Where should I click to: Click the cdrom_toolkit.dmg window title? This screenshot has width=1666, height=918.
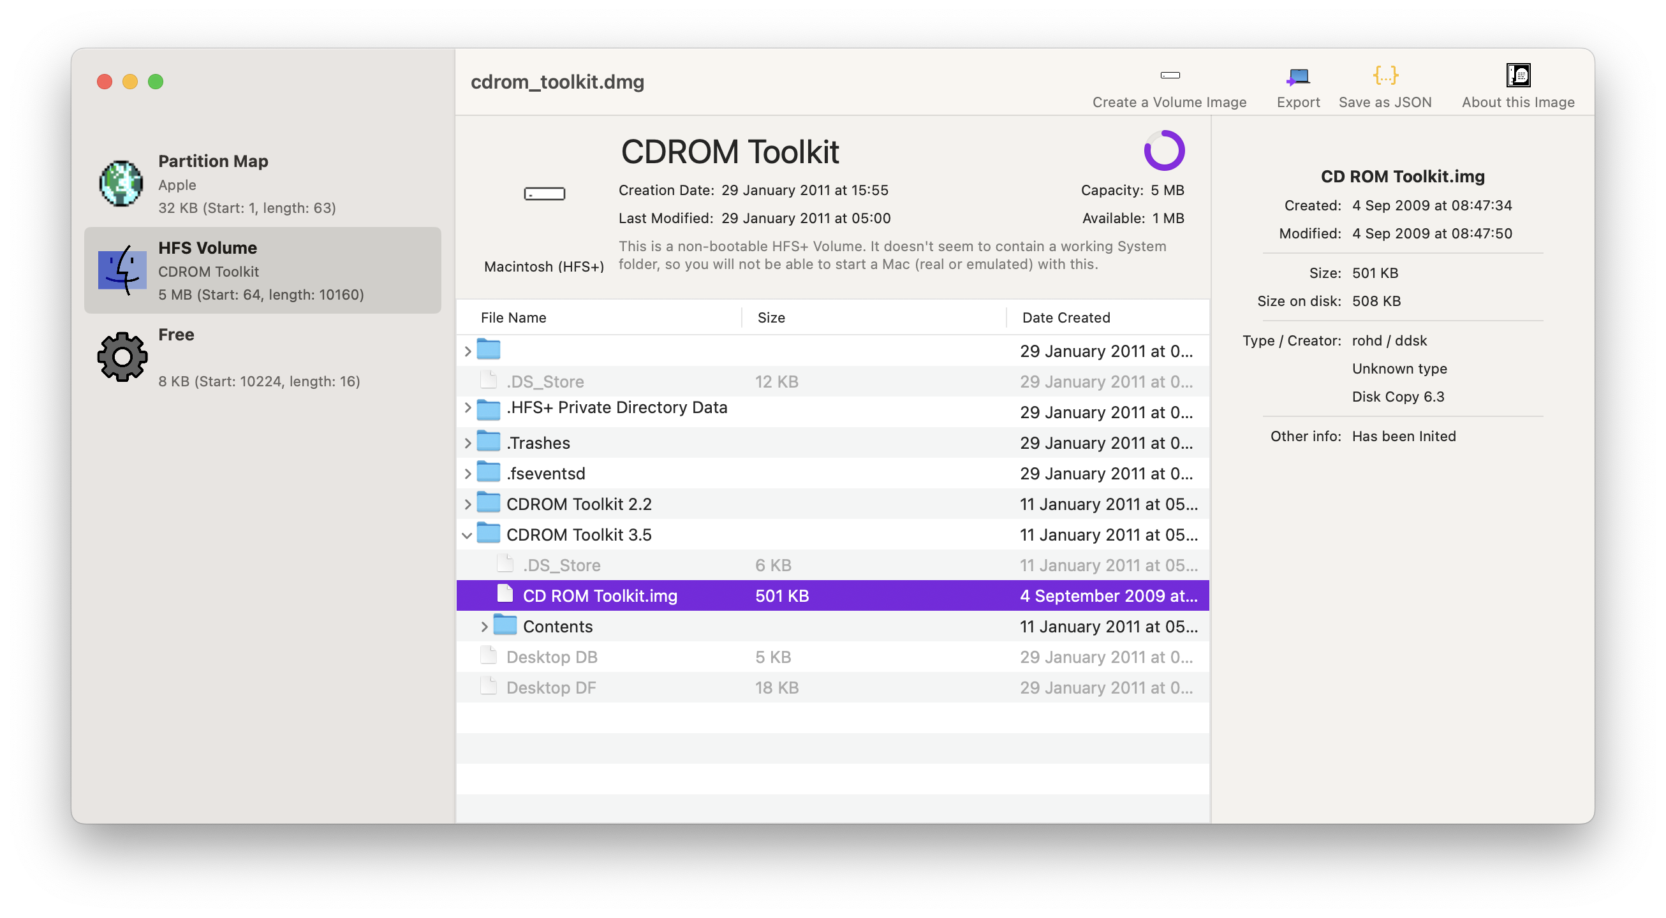[x=557, y=82]
